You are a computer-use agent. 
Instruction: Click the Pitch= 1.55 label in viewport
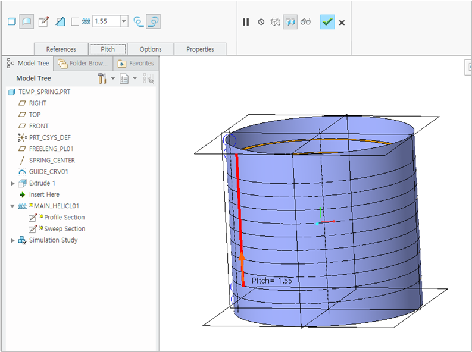[x=272, y=281]
